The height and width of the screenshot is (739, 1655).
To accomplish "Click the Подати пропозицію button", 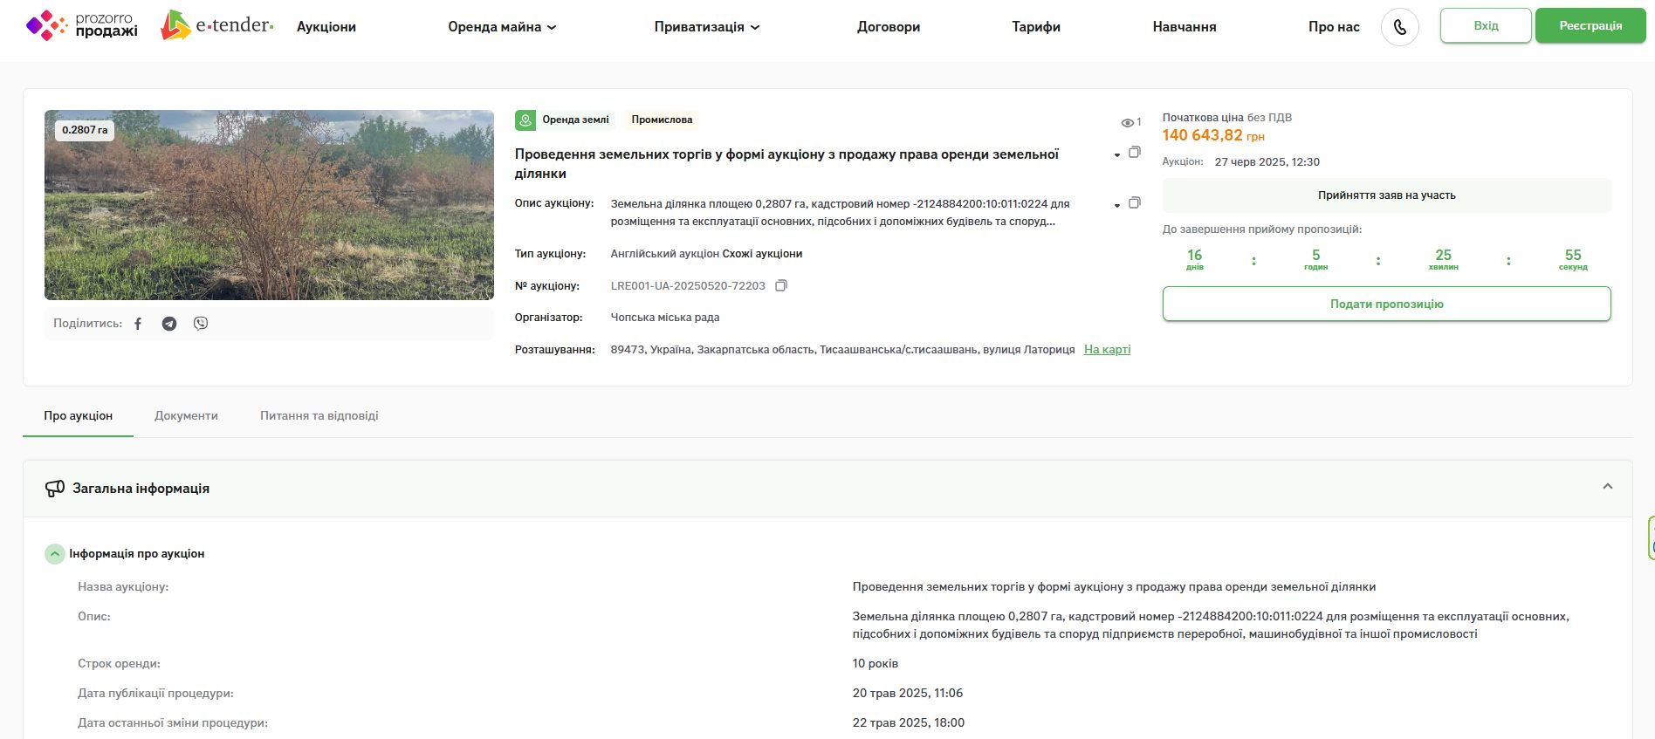I will coord(1386,304).
